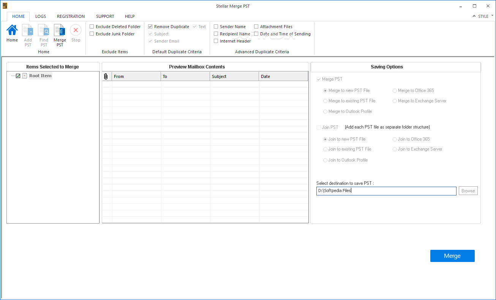Viewport: 496px width, 300px height.
Task: Click the Stop icon
Action: click(x=76, y=30)
